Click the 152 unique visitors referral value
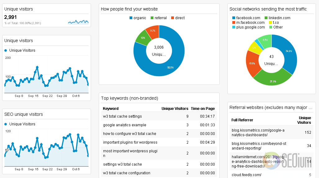 [x=308, y=132]
